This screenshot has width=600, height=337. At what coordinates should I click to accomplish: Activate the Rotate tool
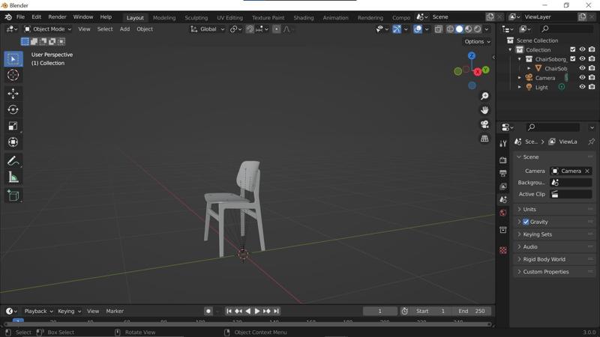pos(13,109)
